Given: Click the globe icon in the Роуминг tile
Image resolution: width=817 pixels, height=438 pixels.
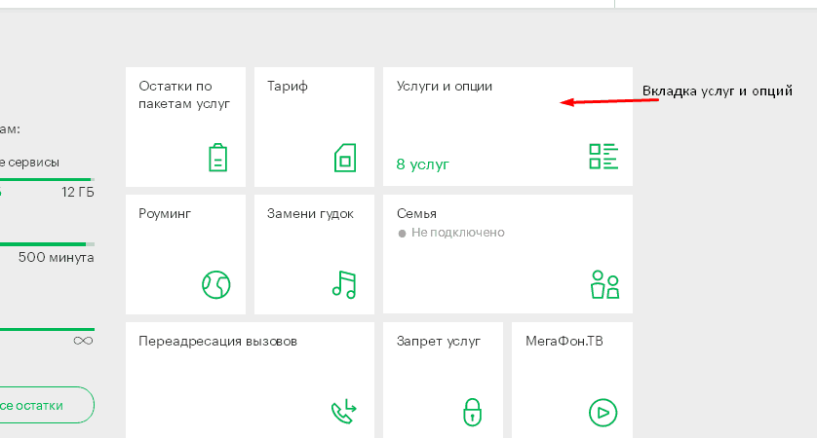Looking at the screenshot, I should [215, 284].
